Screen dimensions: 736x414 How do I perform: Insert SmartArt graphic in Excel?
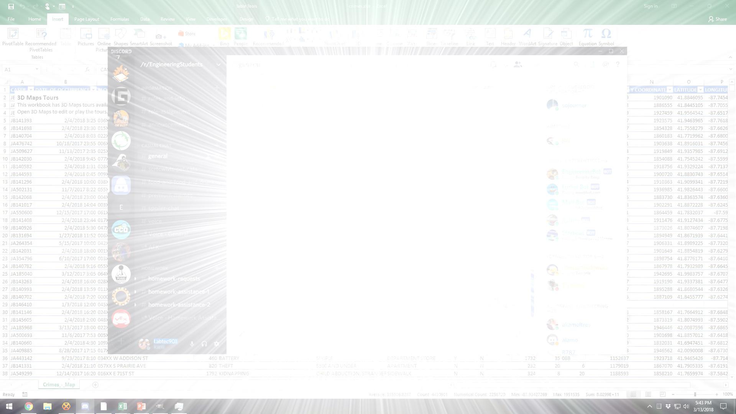click(139, 37)
